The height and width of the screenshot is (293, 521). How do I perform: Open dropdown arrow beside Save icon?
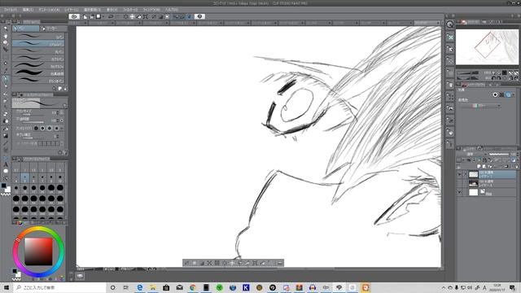click(x=103, y=16)
